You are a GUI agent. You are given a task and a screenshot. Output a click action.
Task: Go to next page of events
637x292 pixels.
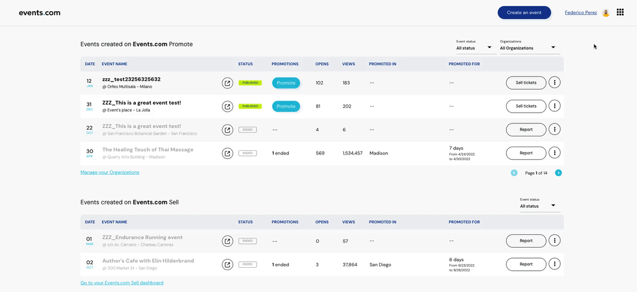pyautogui.click(x=558, y=173)
